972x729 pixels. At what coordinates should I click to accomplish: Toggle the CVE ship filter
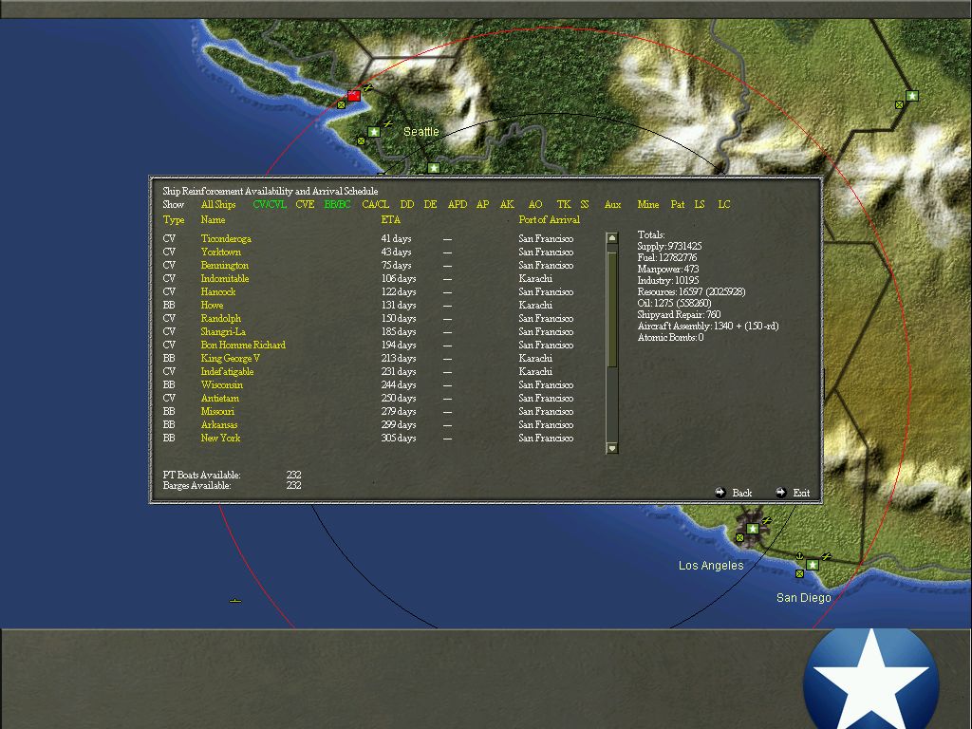point(305,205)
